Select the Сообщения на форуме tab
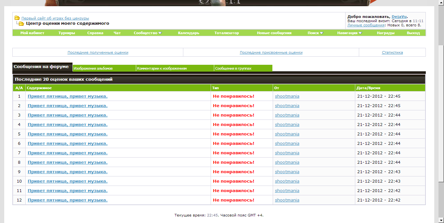This screenshot has height=223, width=444. (x=42, y=67)
